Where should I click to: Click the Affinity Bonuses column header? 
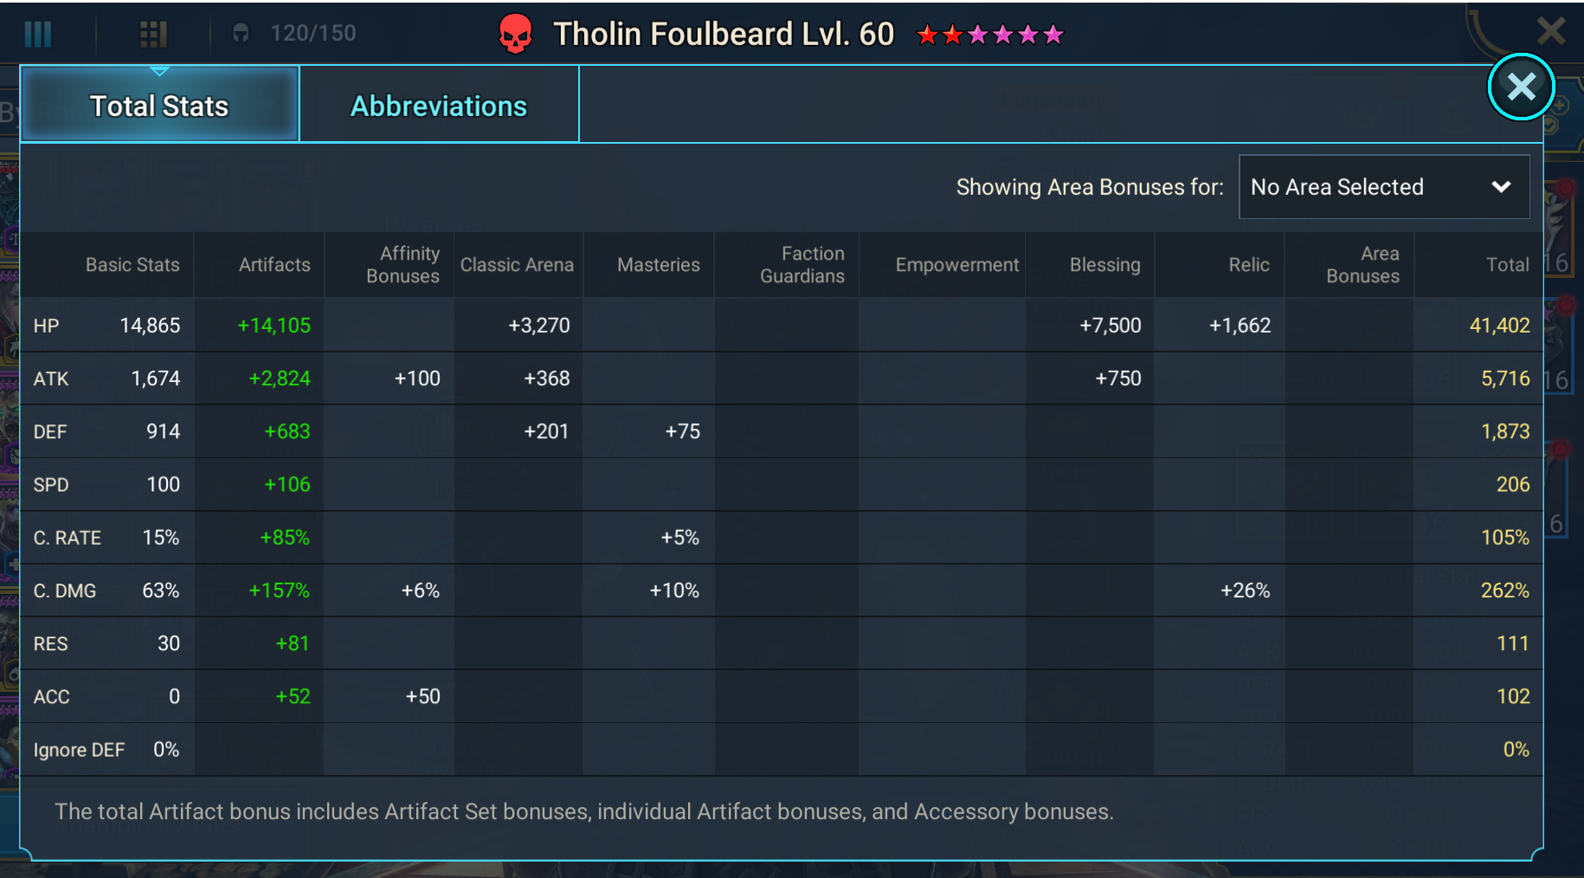(x=402, y=265)
